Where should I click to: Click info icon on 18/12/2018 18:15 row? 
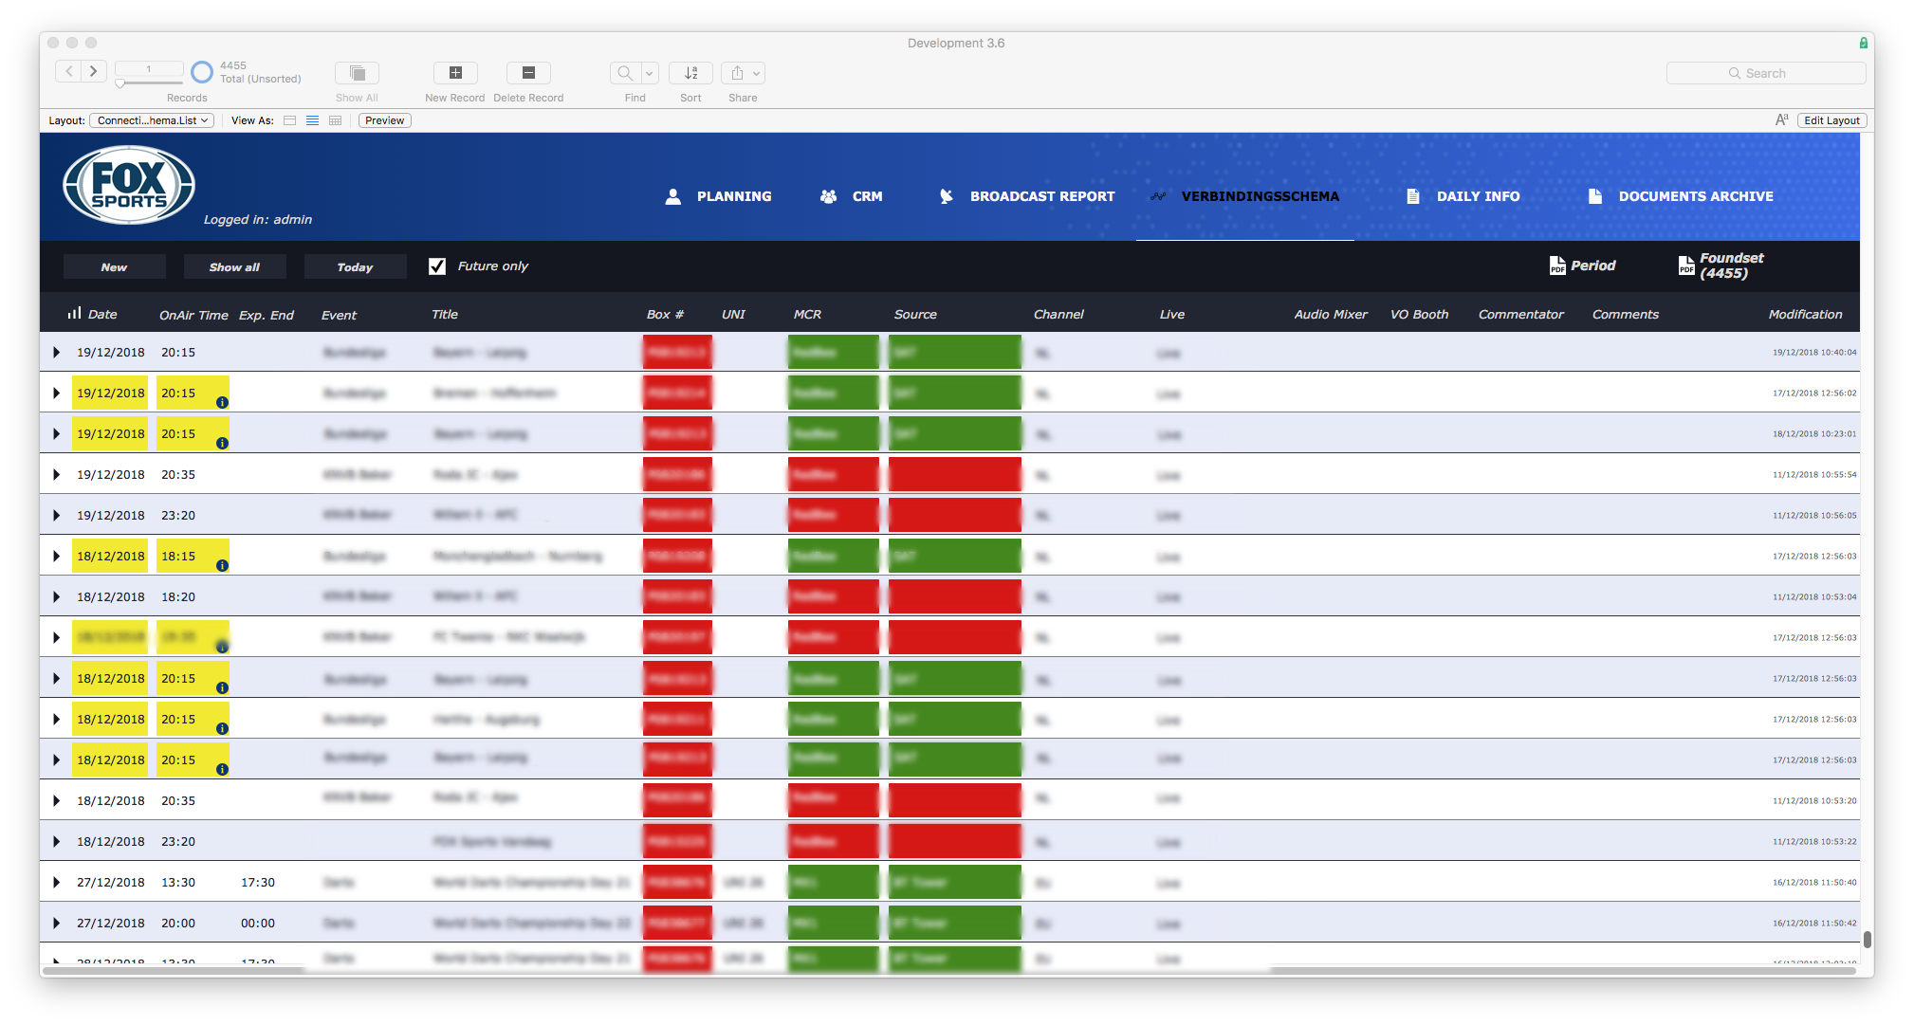click(222, 566)
